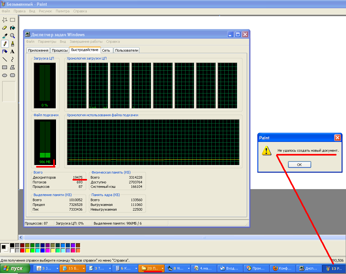
Task: Activate the Pick Color eyedropper tool
Action: tap(5, 36)
